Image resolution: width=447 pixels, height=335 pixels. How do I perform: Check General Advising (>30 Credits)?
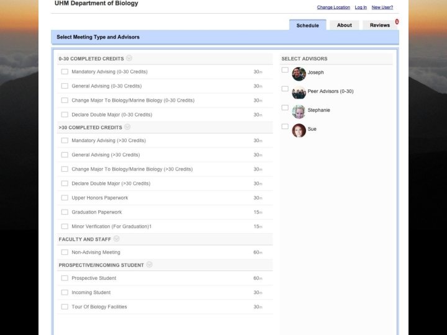65,154
